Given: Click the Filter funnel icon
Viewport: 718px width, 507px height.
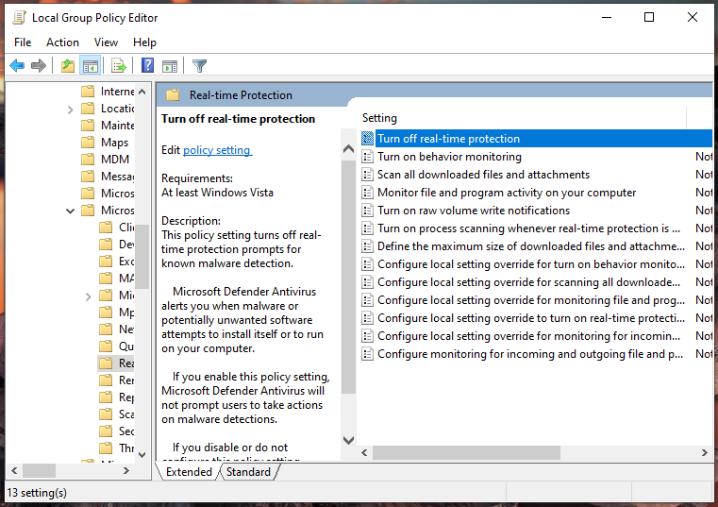Looking at the screenshot, I should (199, 65).
